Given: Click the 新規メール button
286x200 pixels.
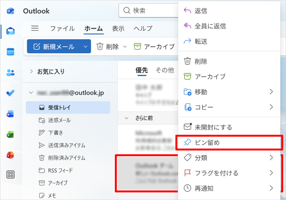Looking at the screenshot, I should coord(53,47).
